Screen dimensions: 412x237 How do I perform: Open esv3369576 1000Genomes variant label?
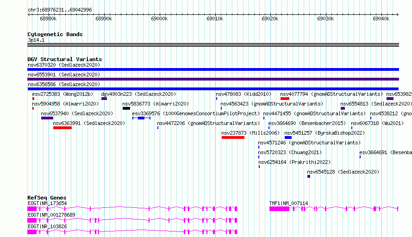pyautogui.click(x=196, y=113)
